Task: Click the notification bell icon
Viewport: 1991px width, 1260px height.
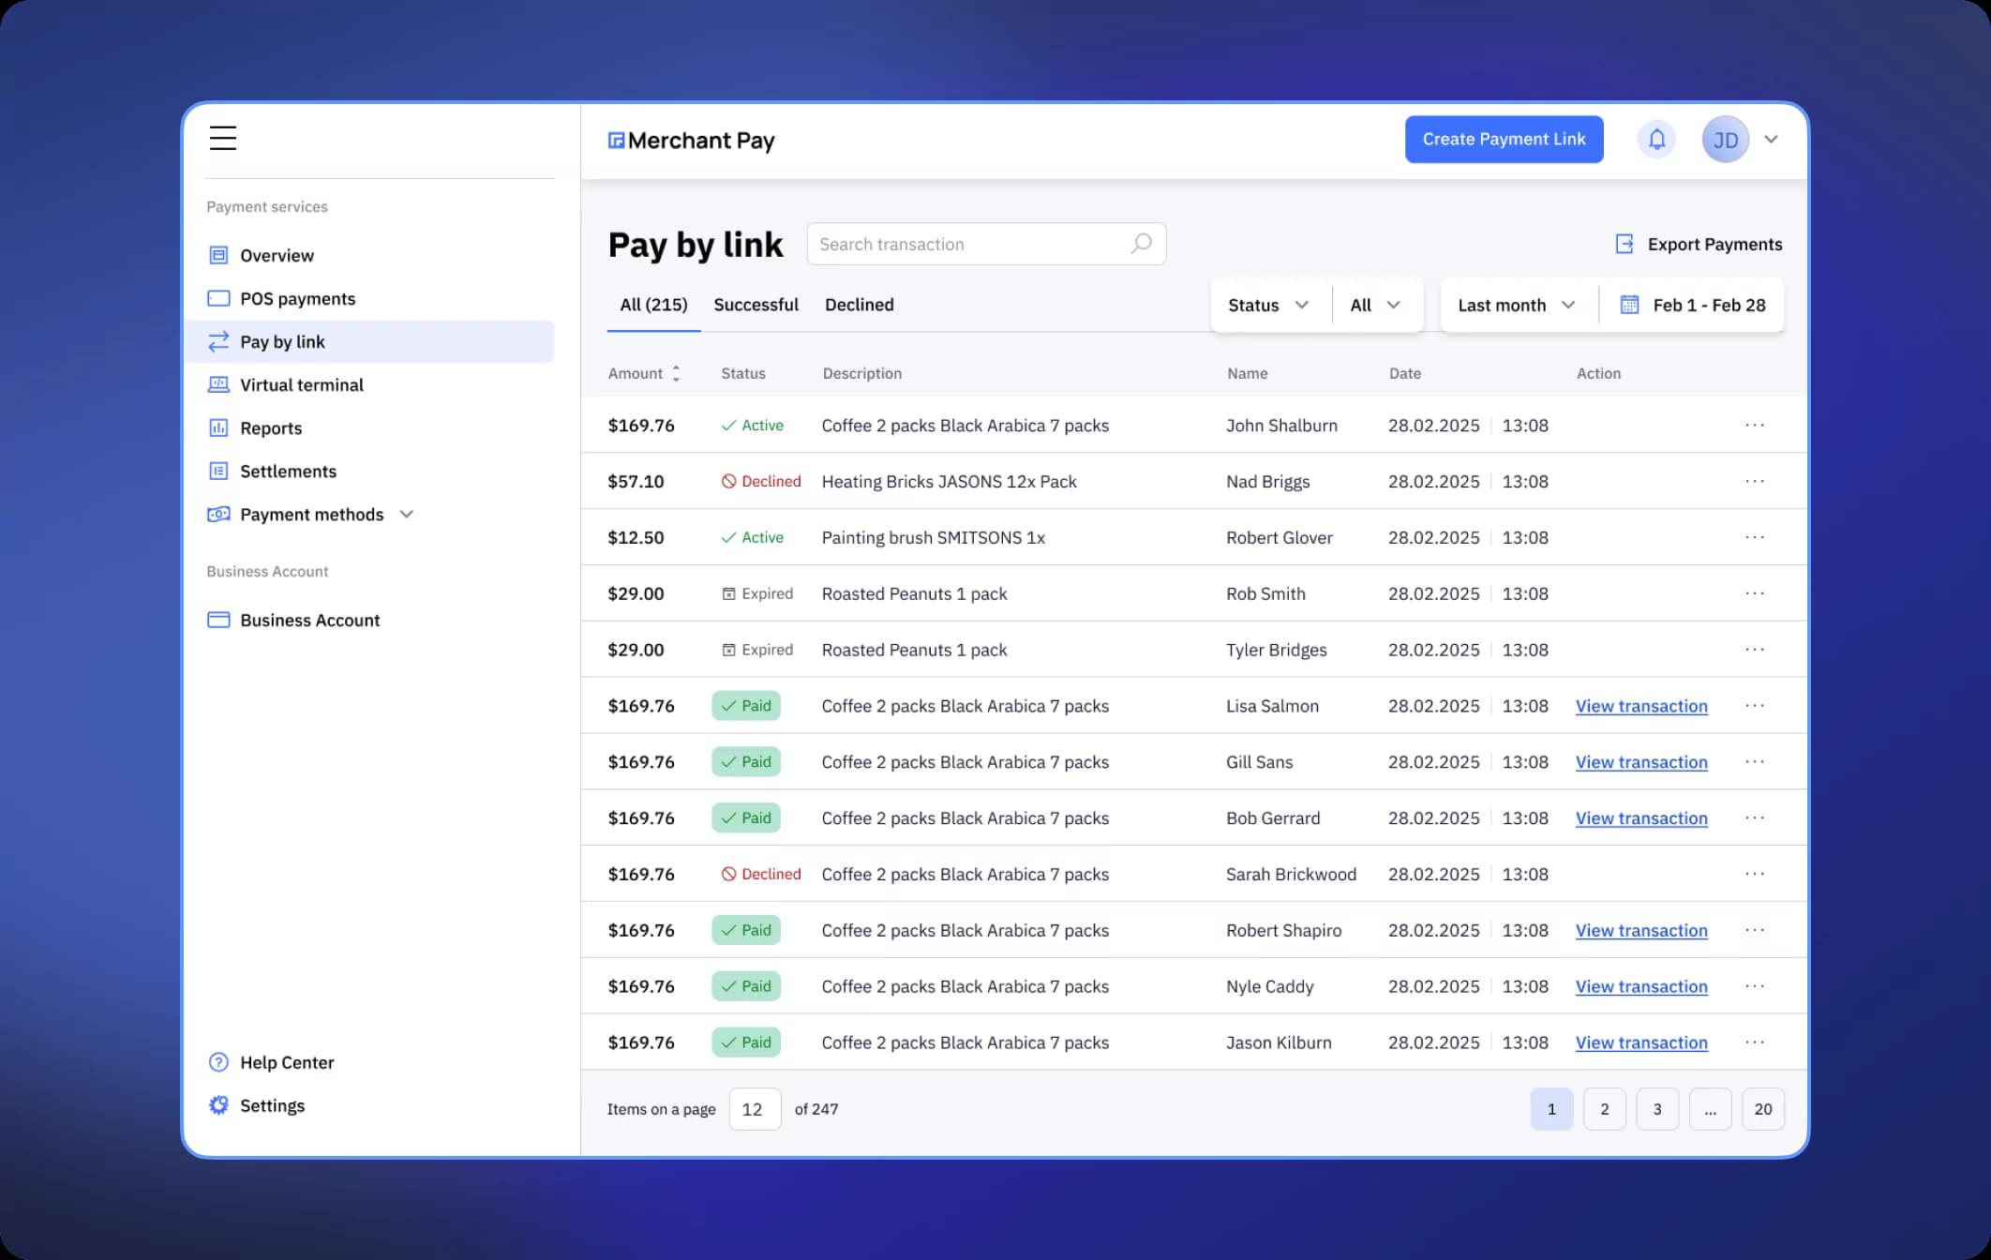Action: 1656,140
